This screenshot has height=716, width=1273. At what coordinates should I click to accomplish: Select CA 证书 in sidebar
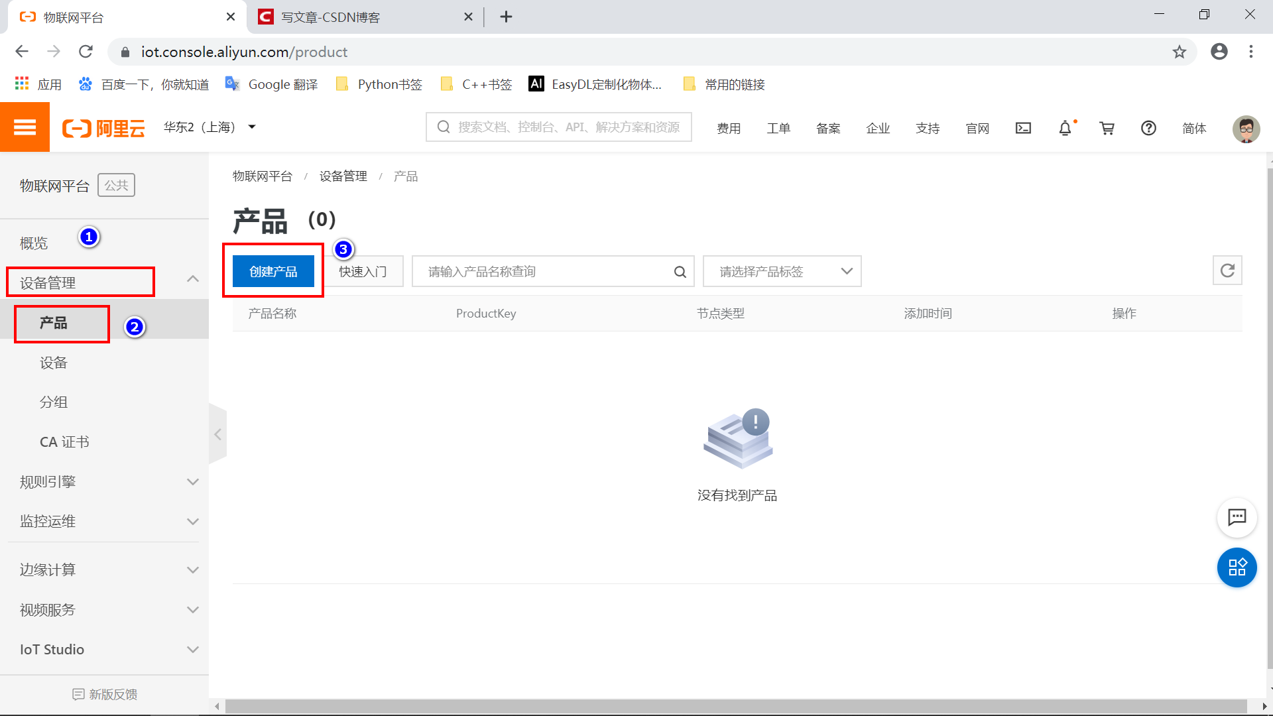click(64, 442)
